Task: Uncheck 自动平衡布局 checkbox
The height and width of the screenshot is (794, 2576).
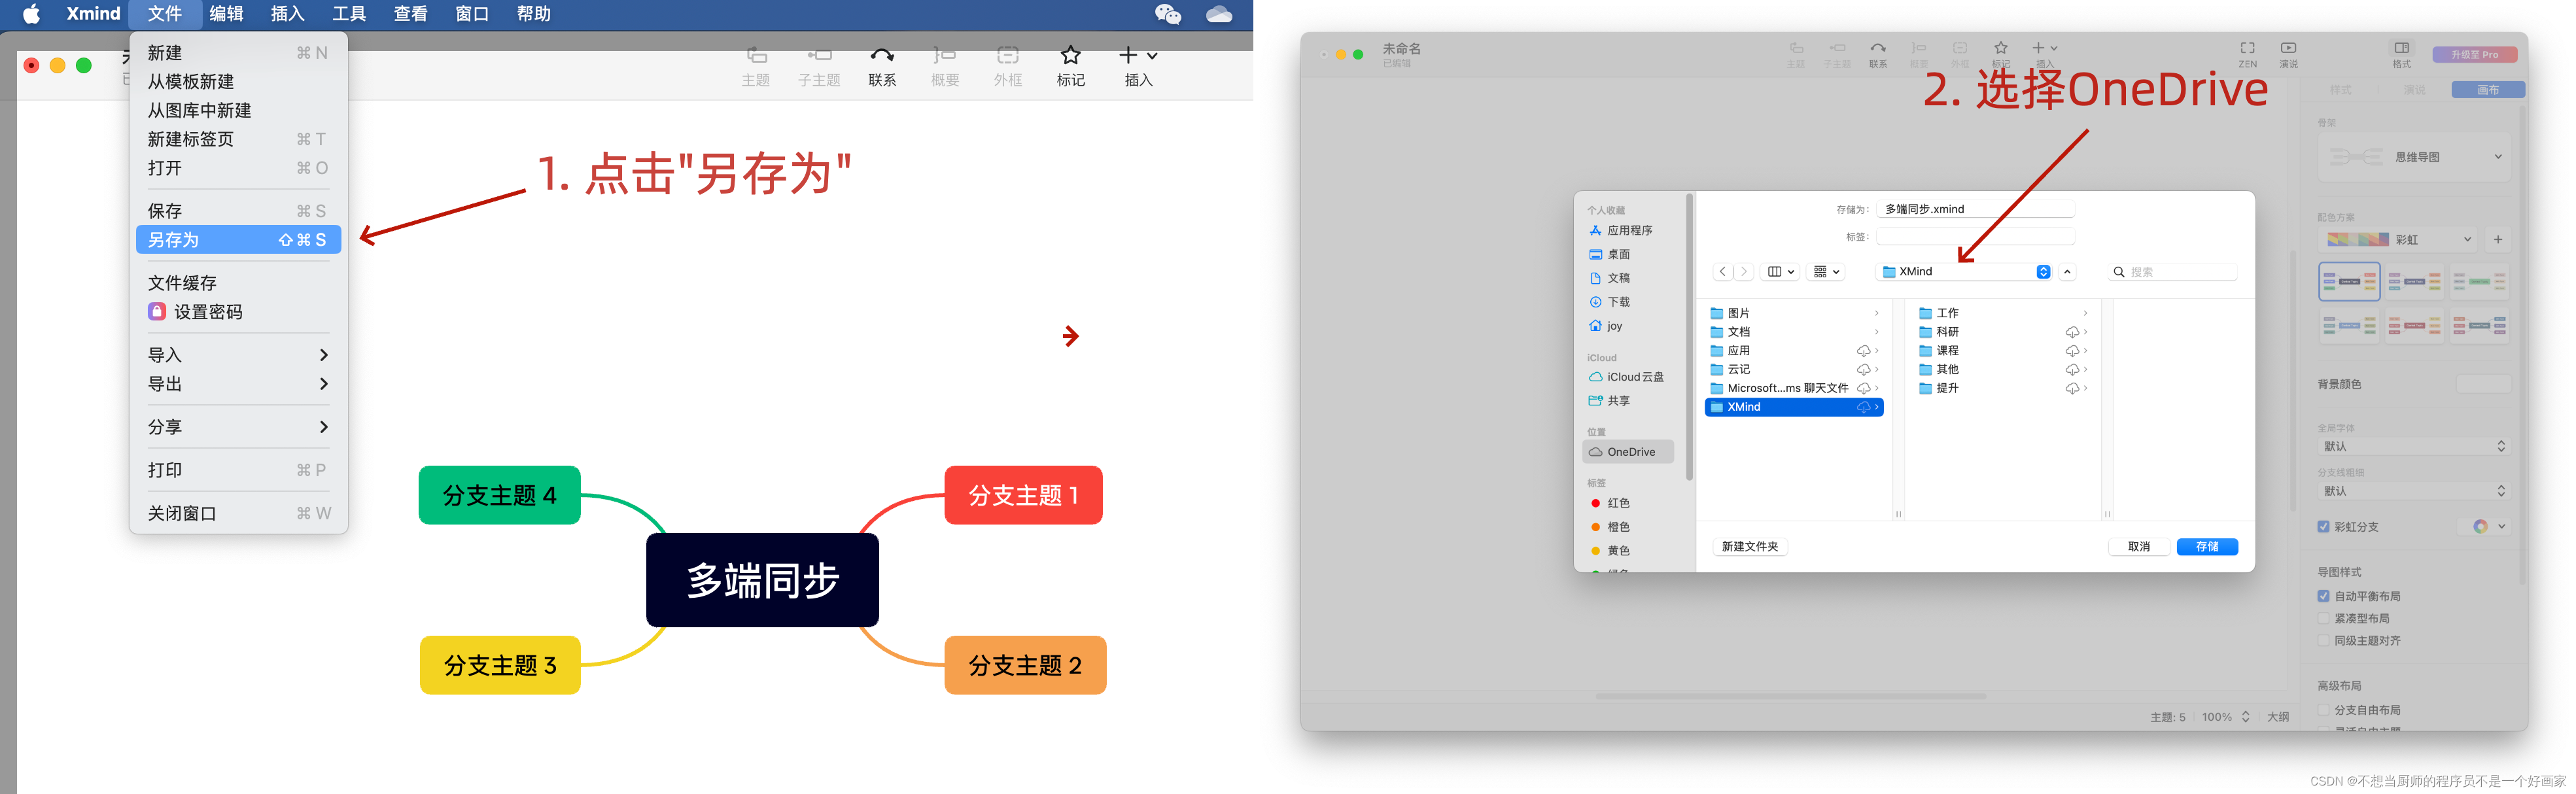Action: pyautogui.click(x=2323, y=596)
